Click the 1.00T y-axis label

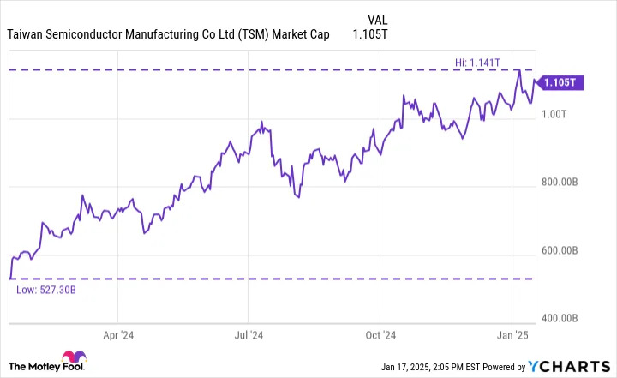(x=554, y=114)
